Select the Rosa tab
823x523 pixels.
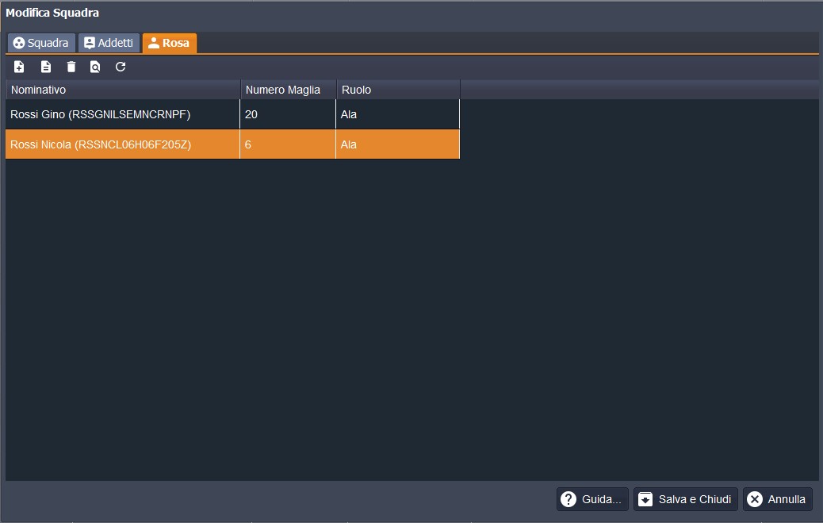click(x=169, y=43)
